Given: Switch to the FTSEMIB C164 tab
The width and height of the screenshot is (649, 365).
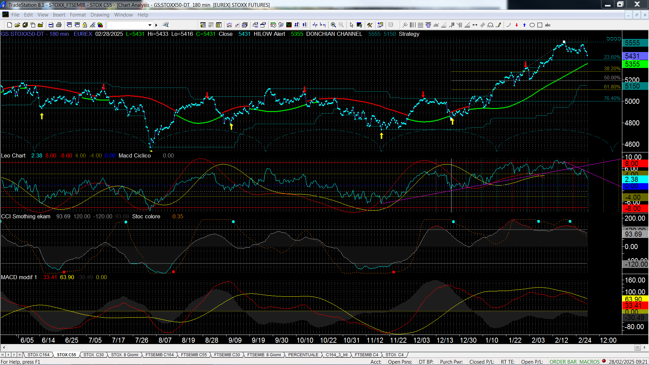Looking at the screenshot, I should [160, 355].
